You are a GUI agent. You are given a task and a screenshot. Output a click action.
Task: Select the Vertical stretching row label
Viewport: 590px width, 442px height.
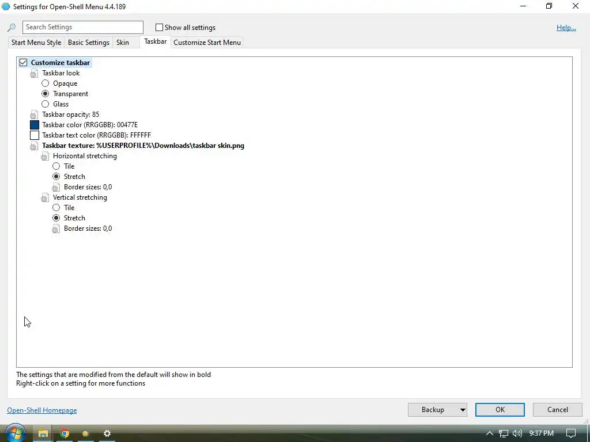[80, 197]
